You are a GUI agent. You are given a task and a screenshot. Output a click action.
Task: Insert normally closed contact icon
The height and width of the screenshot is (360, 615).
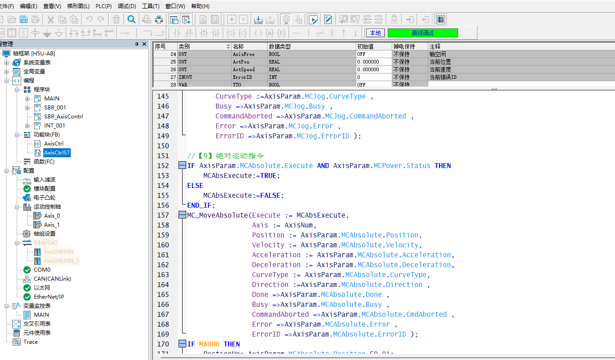[188, 33]
